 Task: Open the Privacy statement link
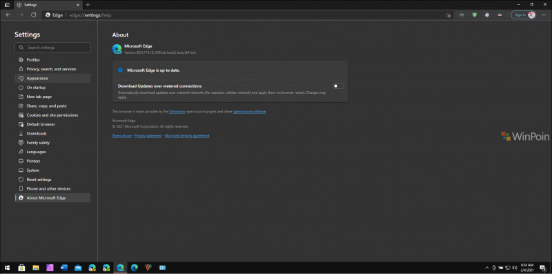coord(148,135)
